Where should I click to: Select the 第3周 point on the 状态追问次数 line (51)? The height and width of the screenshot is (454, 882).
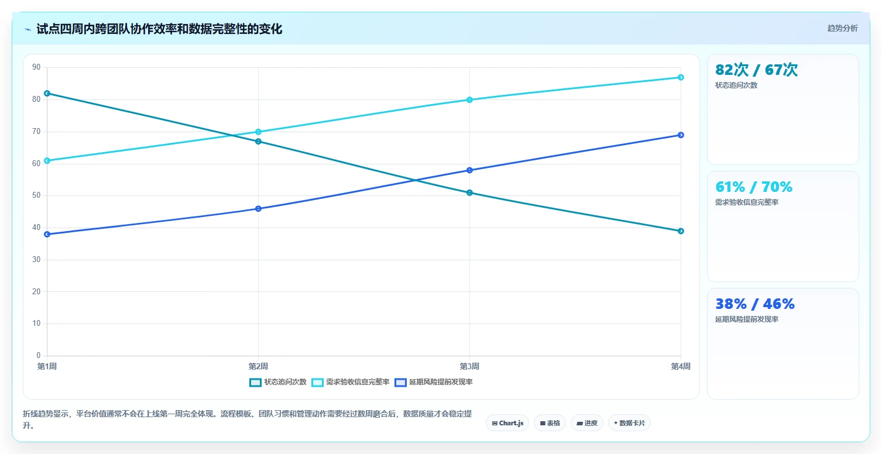coord(469,192)
